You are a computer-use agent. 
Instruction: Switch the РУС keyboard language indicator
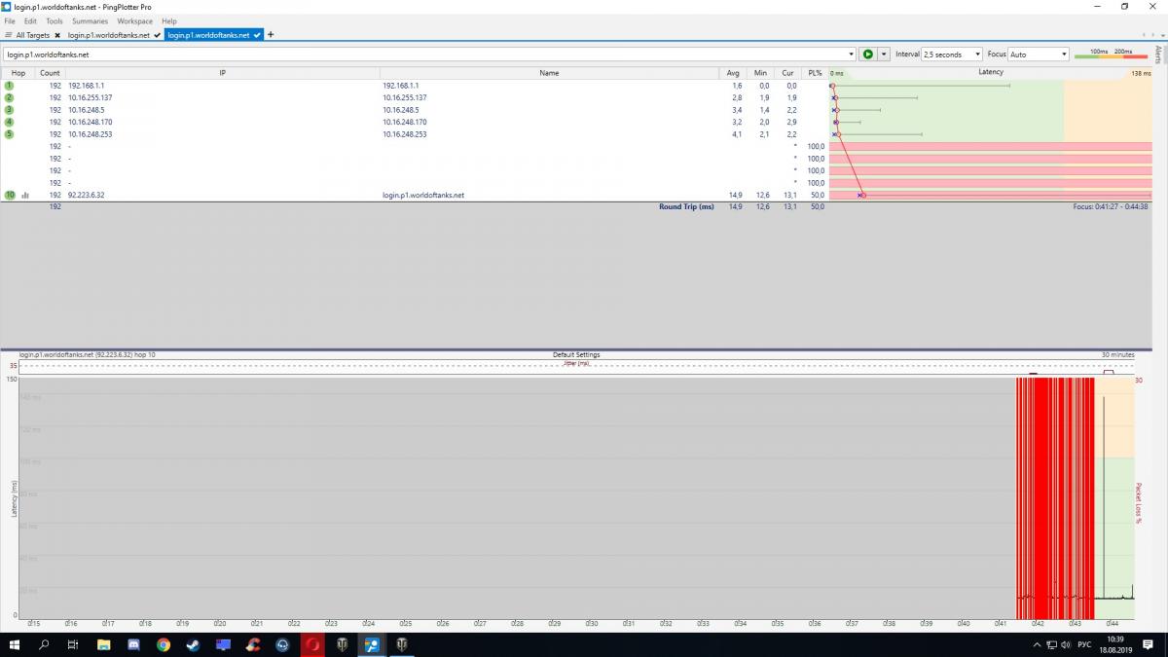1085,644
